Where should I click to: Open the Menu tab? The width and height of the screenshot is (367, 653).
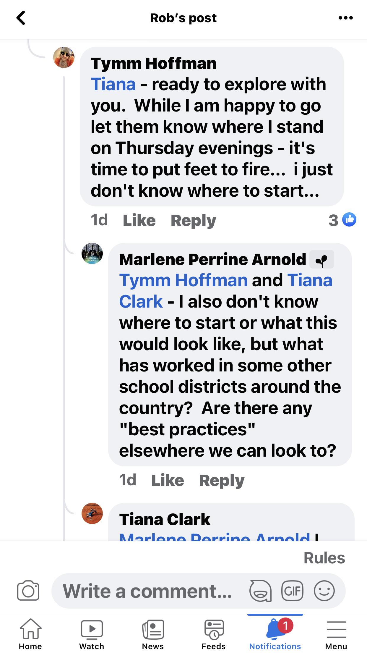pyautogui.click(x=336, y=634)
